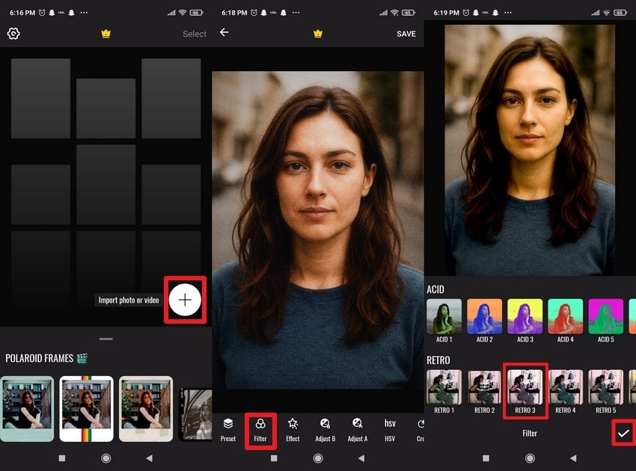
Task: Click the Import photo or video label
Action: click(x=129, y=300)
